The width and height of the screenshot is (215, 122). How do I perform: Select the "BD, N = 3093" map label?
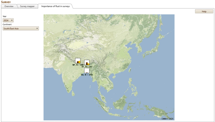tap(87, 75)
